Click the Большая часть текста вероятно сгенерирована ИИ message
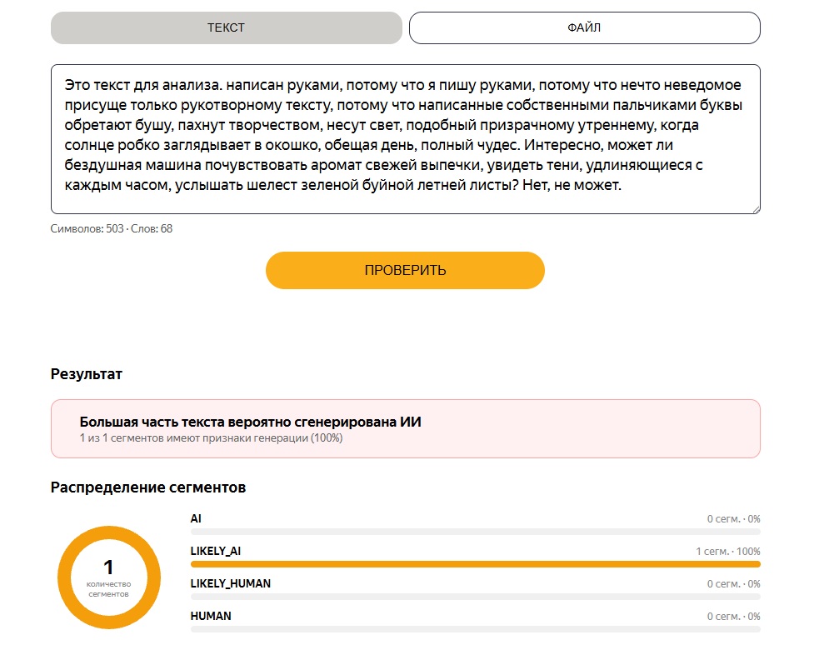This screenshot has width=829, height=650. pyautogui.click(x=251, y=422)
